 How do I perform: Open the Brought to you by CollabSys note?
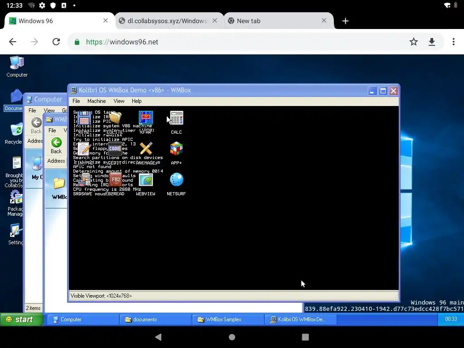[x=14, y=172]
